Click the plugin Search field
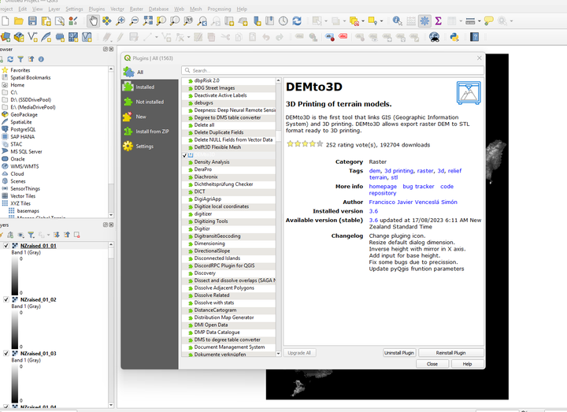The width and height of the screenshot is (567, 412). pos(332,71)
